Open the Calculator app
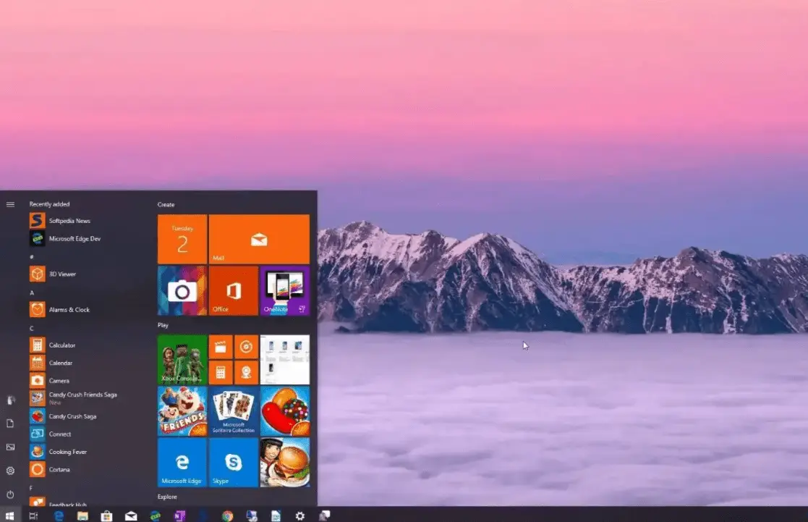This screenshot has height=522, width=808. click(x=61, y=345)
